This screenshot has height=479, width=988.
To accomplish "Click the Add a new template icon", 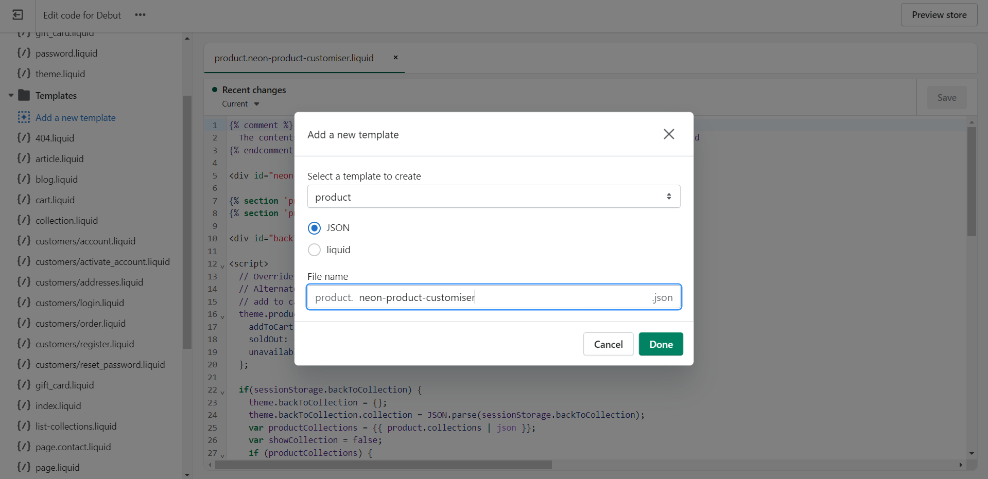I will 24,117.
